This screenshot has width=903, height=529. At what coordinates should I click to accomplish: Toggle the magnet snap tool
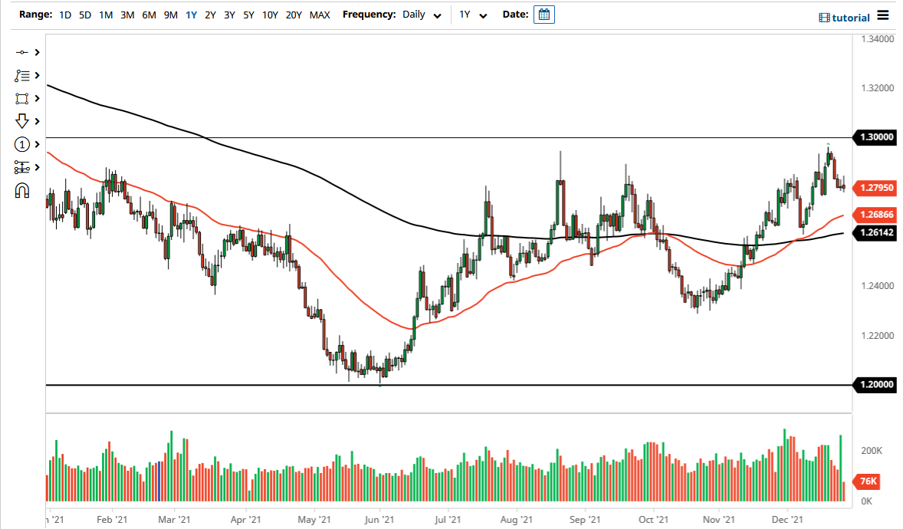click(23, 190)
